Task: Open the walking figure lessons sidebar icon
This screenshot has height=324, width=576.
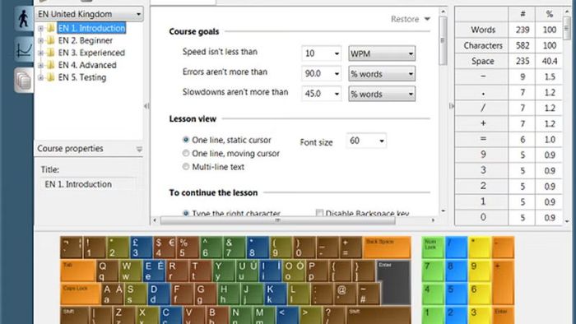Action: pos(24,18)
